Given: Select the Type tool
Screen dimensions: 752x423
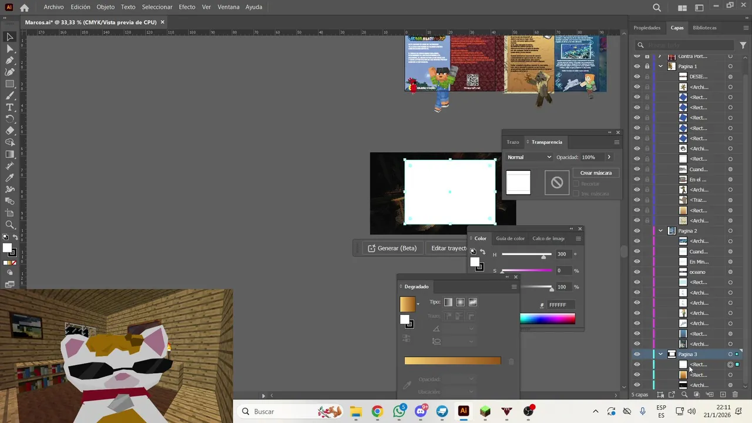Looking at the screenshot, I should tap(10, 107).
